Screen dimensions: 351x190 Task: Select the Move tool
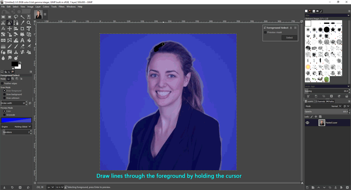click(x=10, y=28)
